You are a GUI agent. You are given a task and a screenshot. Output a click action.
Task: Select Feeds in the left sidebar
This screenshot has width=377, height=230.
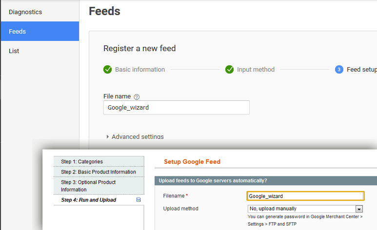tap(18, 31)
